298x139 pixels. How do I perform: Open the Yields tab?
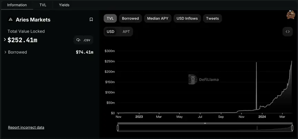64,5
